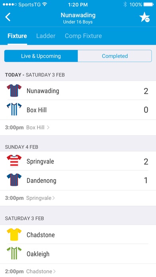Open Nunawading team row with score 2
The height and width of the screenshot is (277, 156).
[x=78, y=91]
